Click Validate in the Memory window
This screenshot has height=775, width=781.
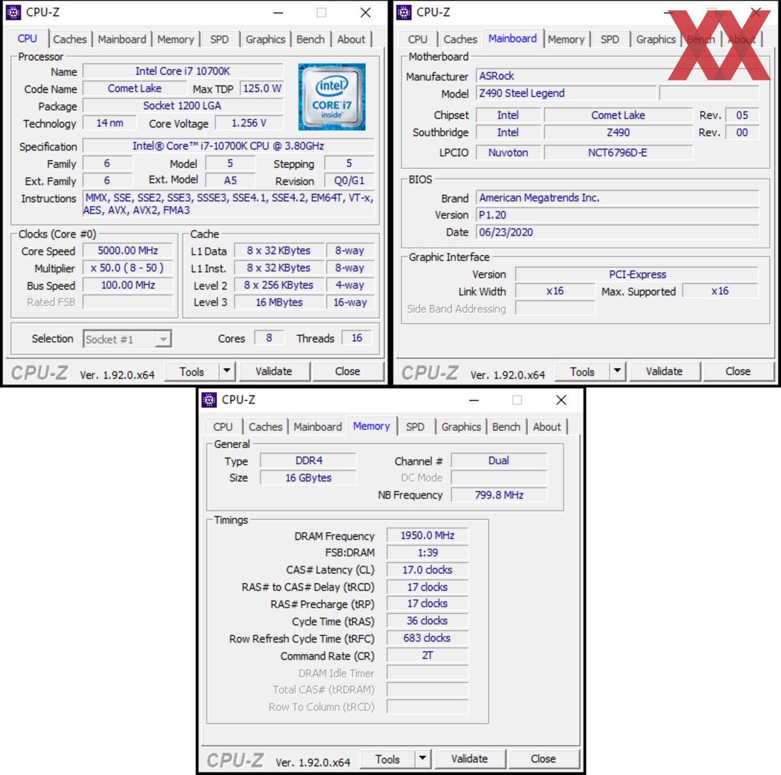click(470, 759)
